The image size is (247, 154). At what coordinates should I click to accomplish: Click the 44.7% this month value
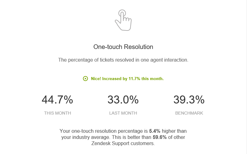coord(57,99)
